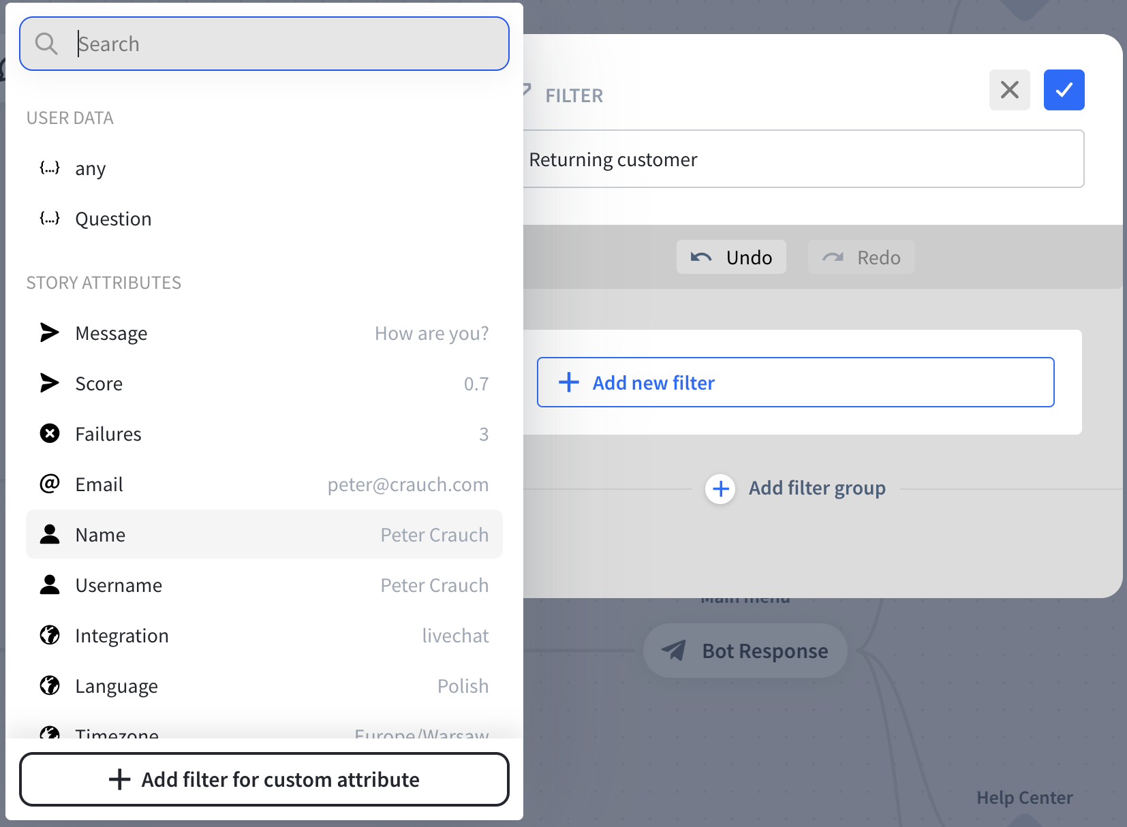Click the magnifier icon in search box
The height and width of the screenshot is (827, 1127).
(46, 44)
